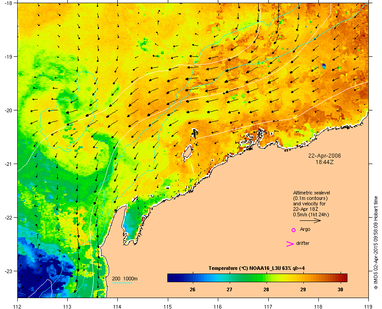Click the latitude axis label '-20'
The height and width of the screenshot is (309, 382).
(x=9, y=110)
